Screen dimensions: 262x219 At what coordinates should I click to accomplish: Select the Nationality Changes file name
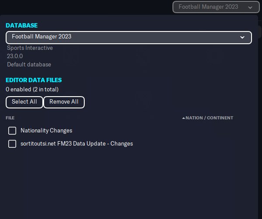[46, 131]
